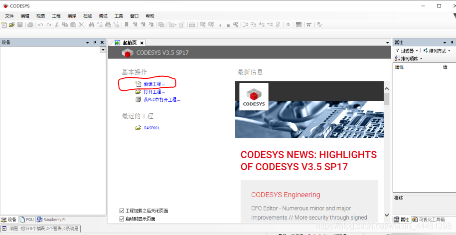Viewport: 456px width, 235px height.
Task: Click the Find binoculars toolbar icon
Action: 91,25
